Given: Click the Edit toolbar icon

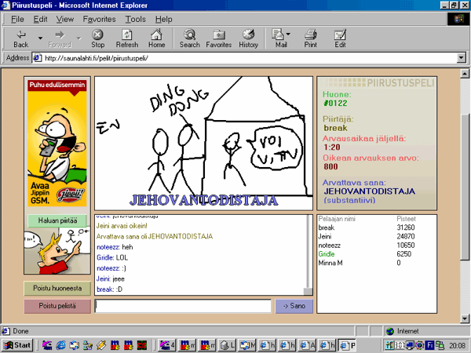Looking at the screenshot, I should pyautogui.click(x=340, y=38).
